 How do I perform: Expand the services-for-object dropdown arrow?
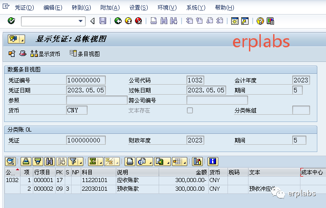(x=22, y=39)
